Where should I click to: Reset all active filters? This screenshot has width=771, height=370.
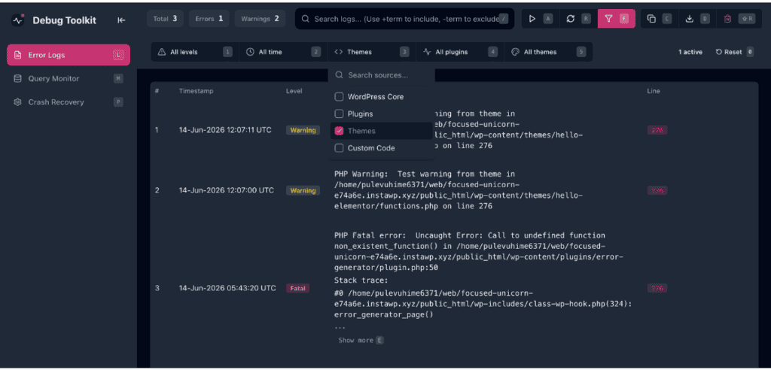click(x=735, y=52)
